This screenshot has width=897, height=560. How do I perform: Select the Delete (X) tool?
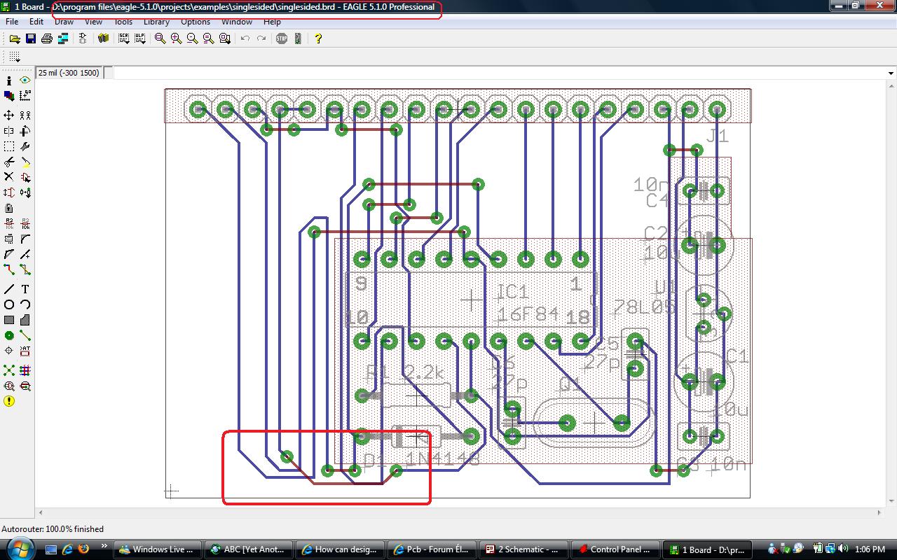point(9,177)
